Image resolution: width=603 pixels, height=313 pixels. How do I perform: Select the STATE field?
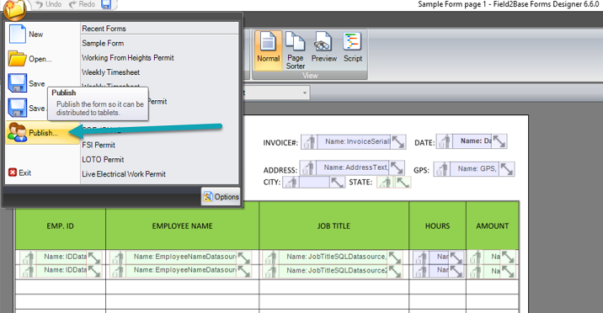coord(394,182)
